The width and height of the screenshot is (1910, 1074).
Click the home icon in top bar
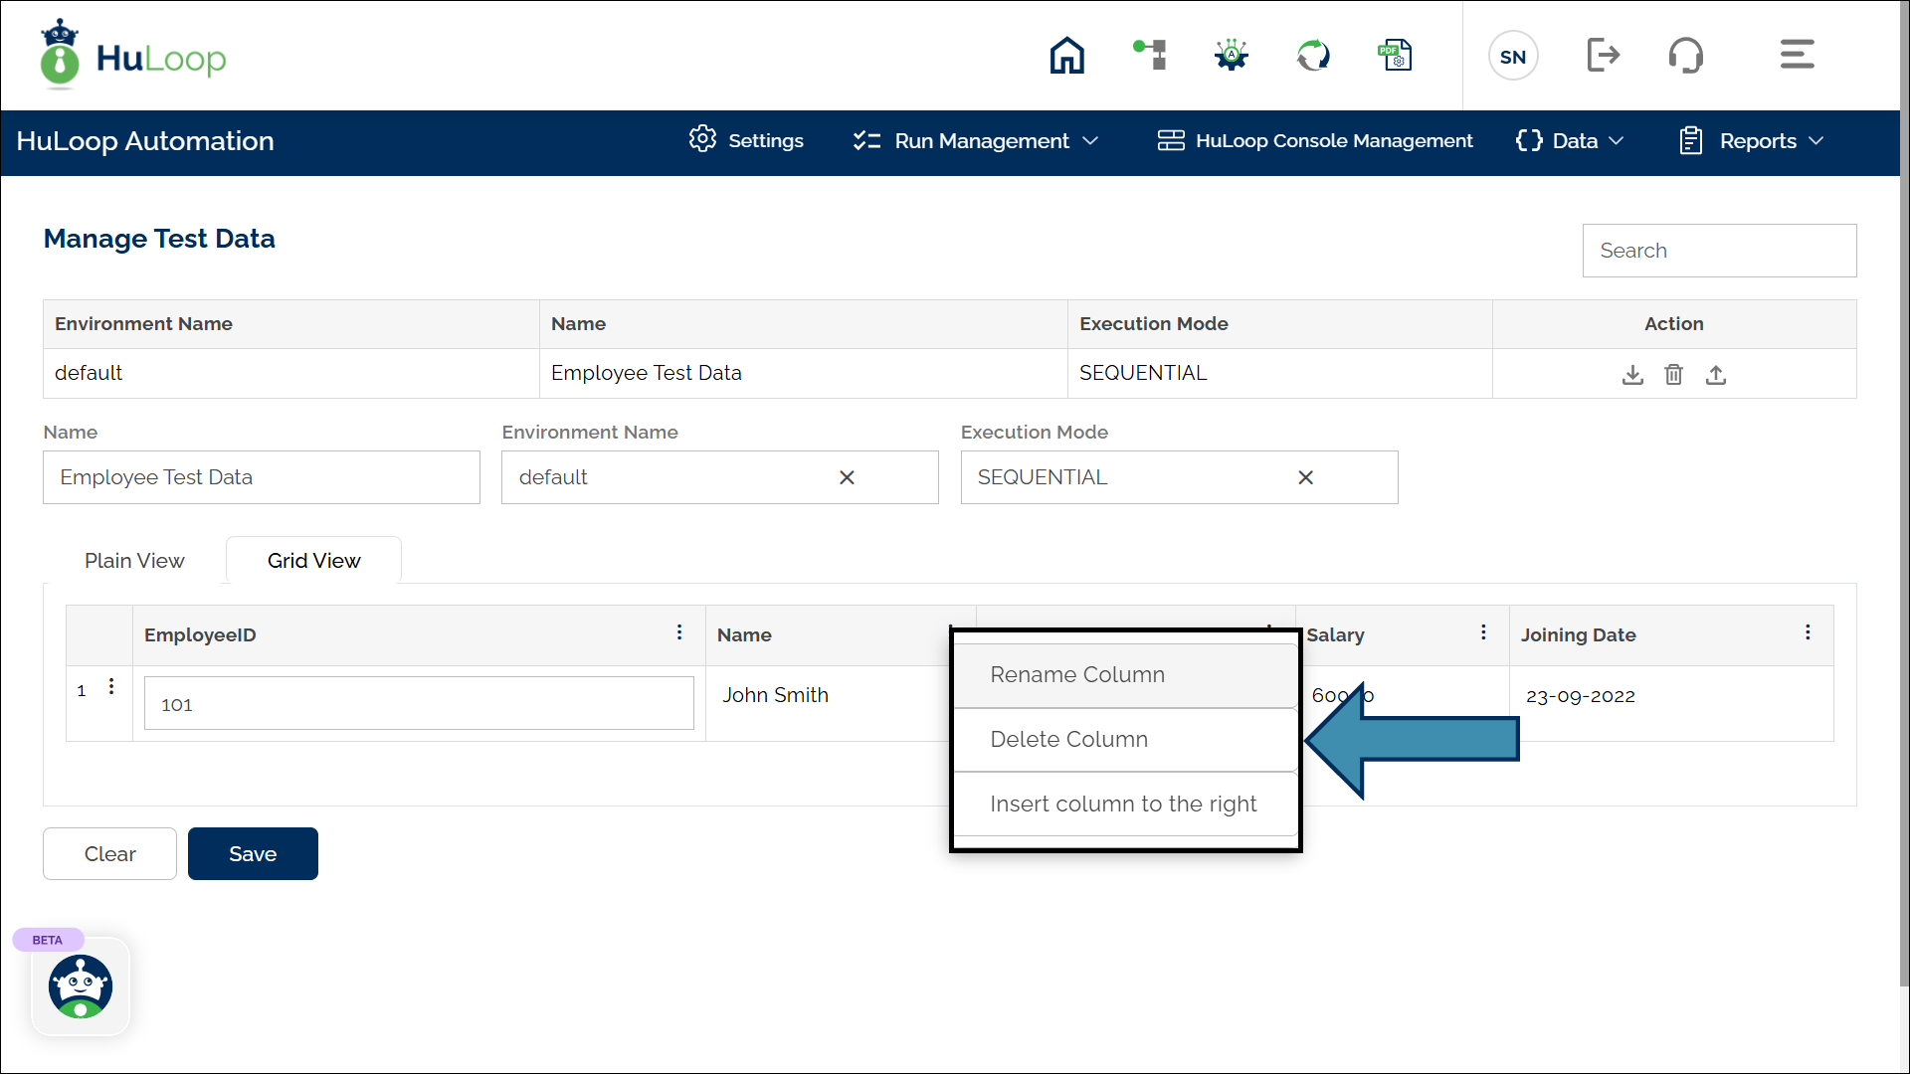click(x=1066, y=56)
